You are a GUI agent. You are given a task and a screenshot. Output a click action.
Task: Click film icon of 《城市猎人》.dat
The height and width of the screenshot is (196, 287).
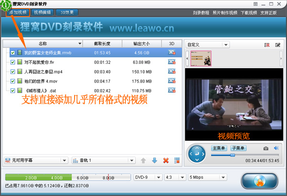pyautogui.click(x=20, y=91)
